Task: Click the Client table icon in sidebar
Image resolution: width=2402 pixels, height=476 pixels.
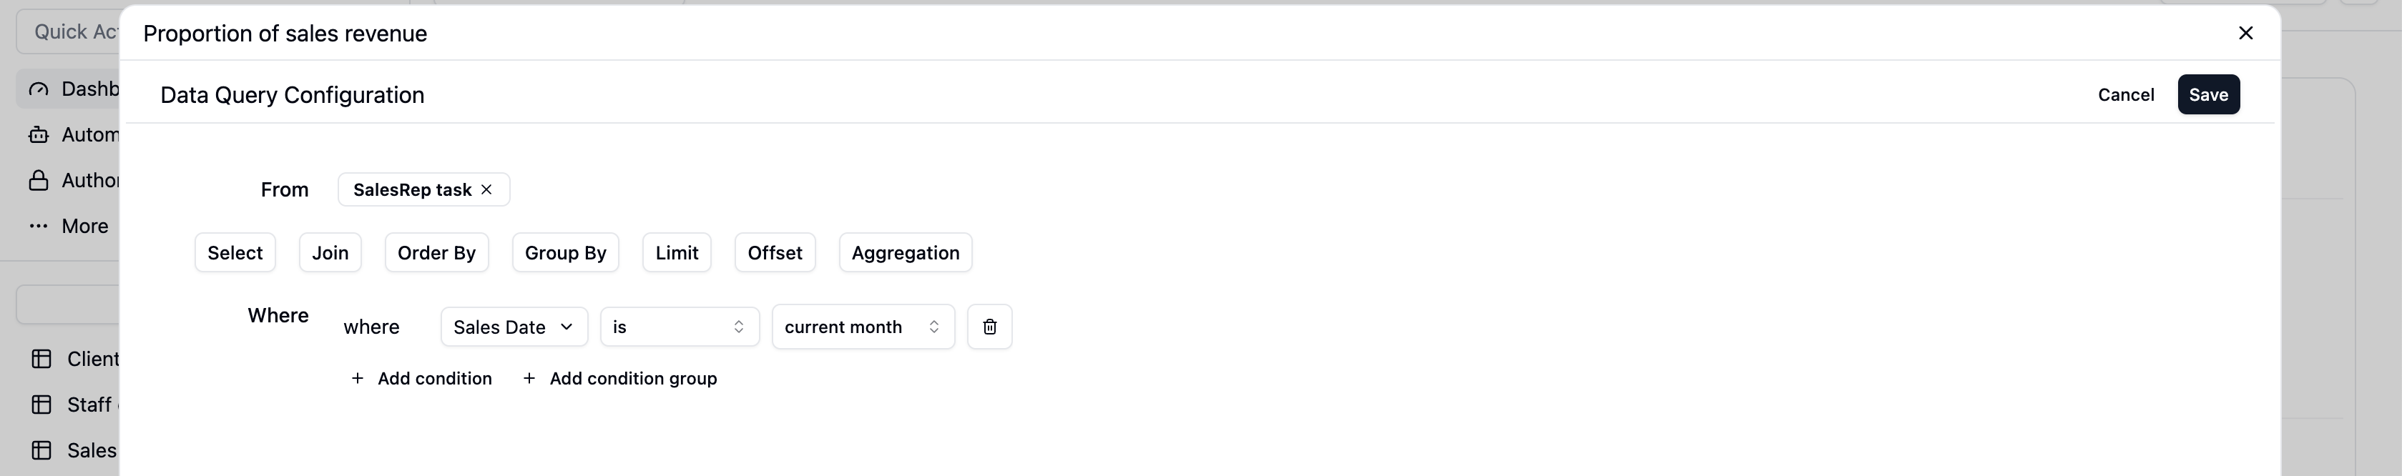Action: (41, 360)
